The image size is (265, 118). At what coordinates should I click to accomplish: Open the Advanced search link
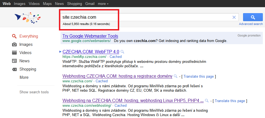pyautogui.click(x=251, y=24)
